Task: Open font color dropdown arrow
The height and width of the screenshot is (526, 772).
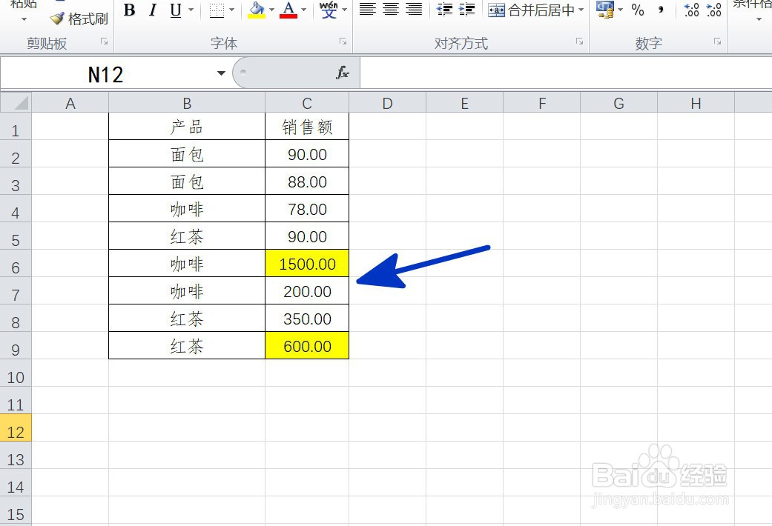Action: [303, 10]
